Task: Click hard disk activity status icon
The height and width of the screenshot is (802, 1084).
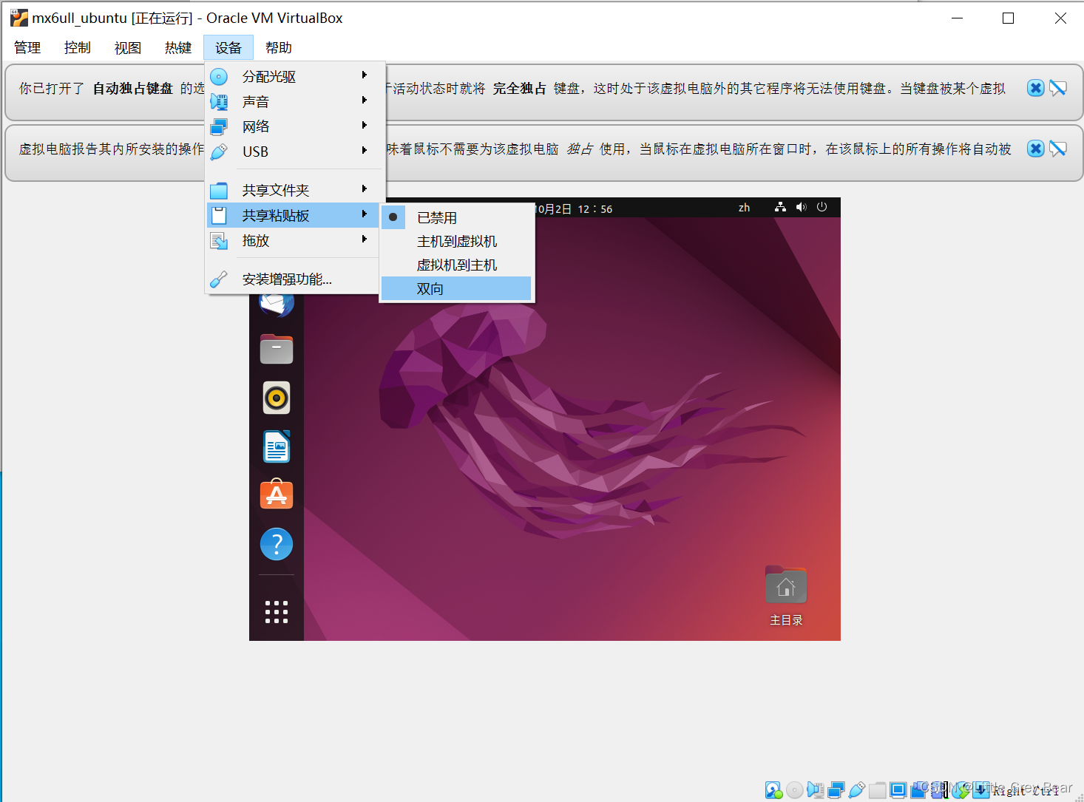Action: tap(773, 789)
